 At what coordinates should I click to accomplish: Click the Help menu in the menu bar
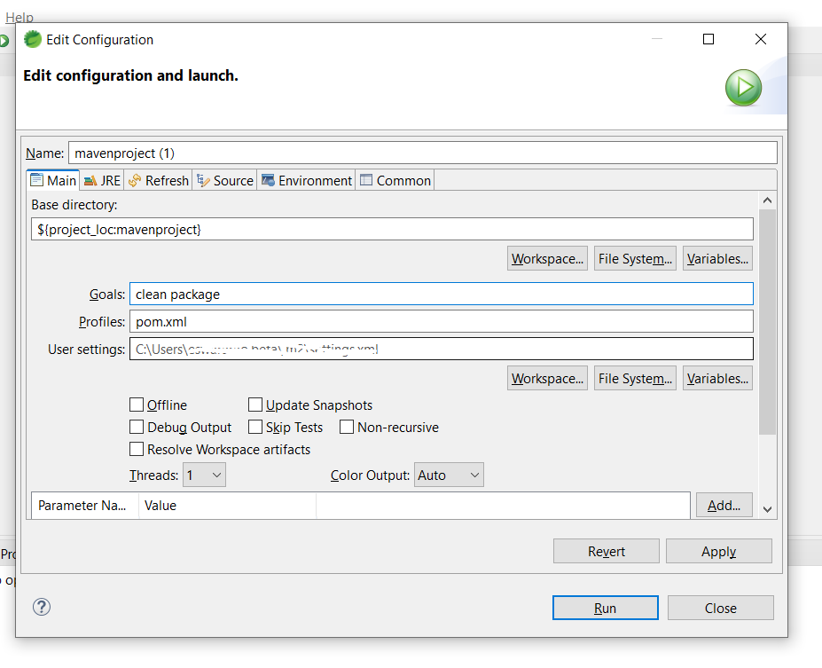click(20, 16)
